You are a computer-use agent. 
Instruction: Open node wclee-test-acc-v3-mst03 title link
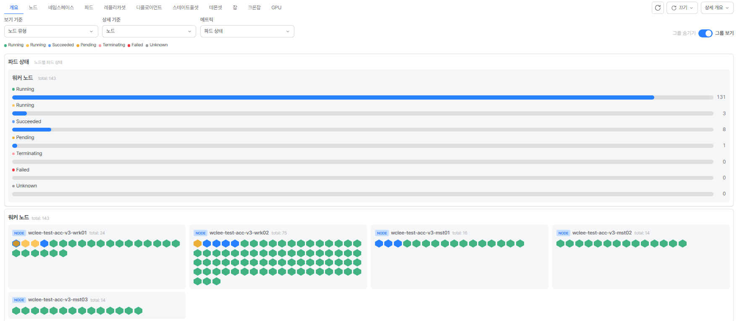coord(58,300)
